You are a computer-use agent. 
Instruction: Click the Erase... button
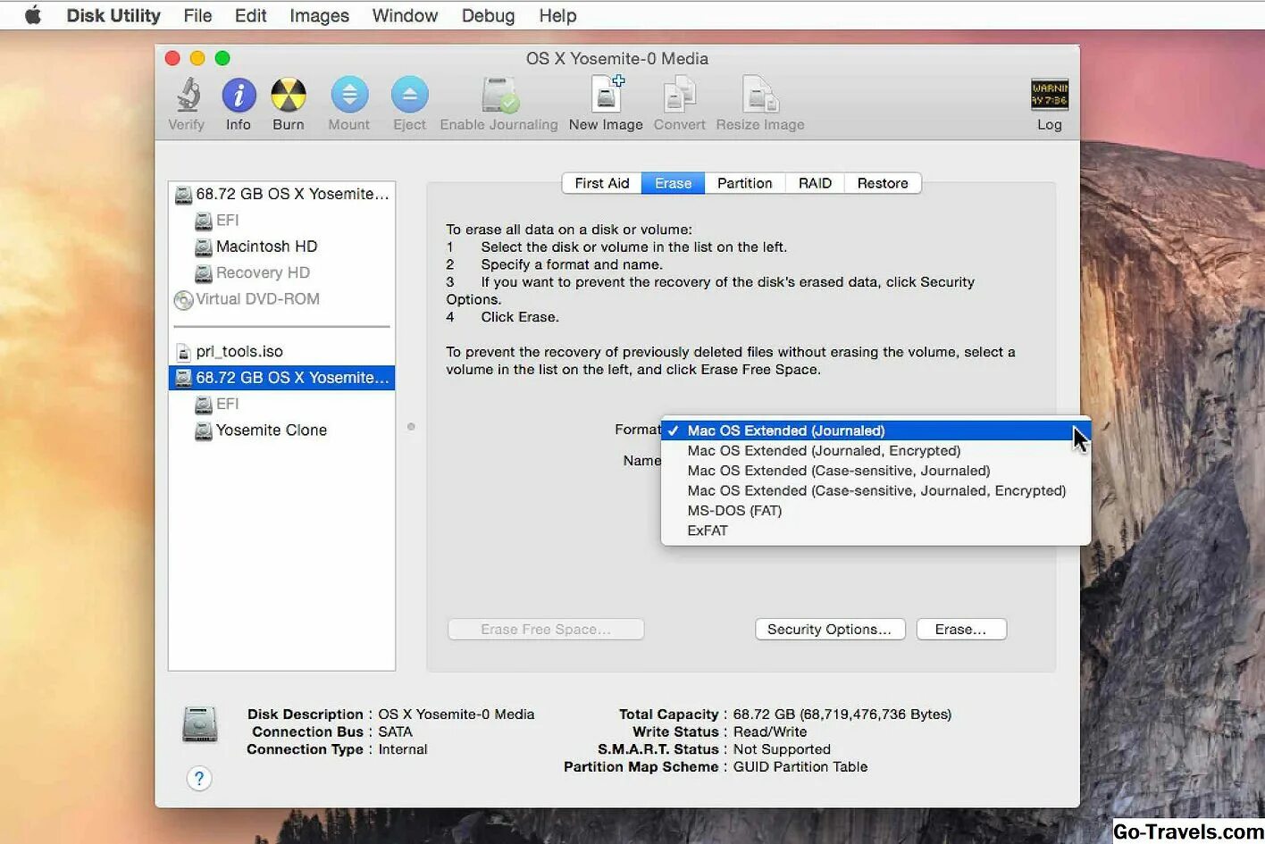click(961, 630)
